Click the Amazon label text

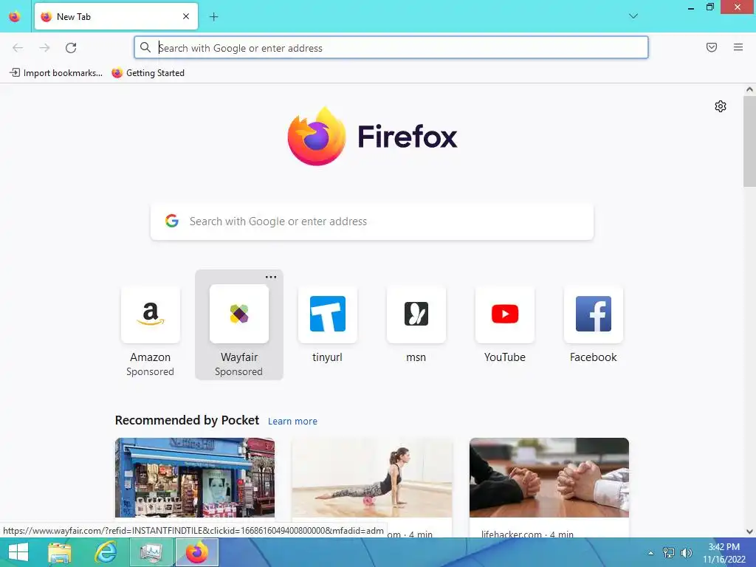[x=151, y=357]
